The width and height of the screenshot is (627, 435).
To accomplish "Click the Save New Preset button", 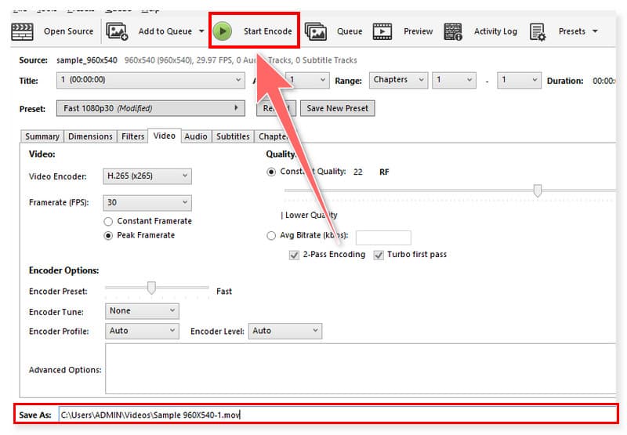I will pos(337,108).
